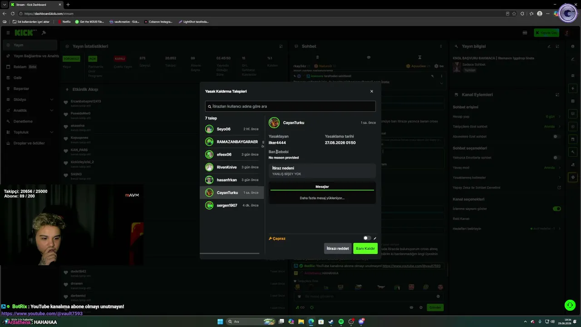The width and height of the screenshot is (581, 327).
Task: Click CayanTurku avatar in appeal details
Action: [274, 123]
